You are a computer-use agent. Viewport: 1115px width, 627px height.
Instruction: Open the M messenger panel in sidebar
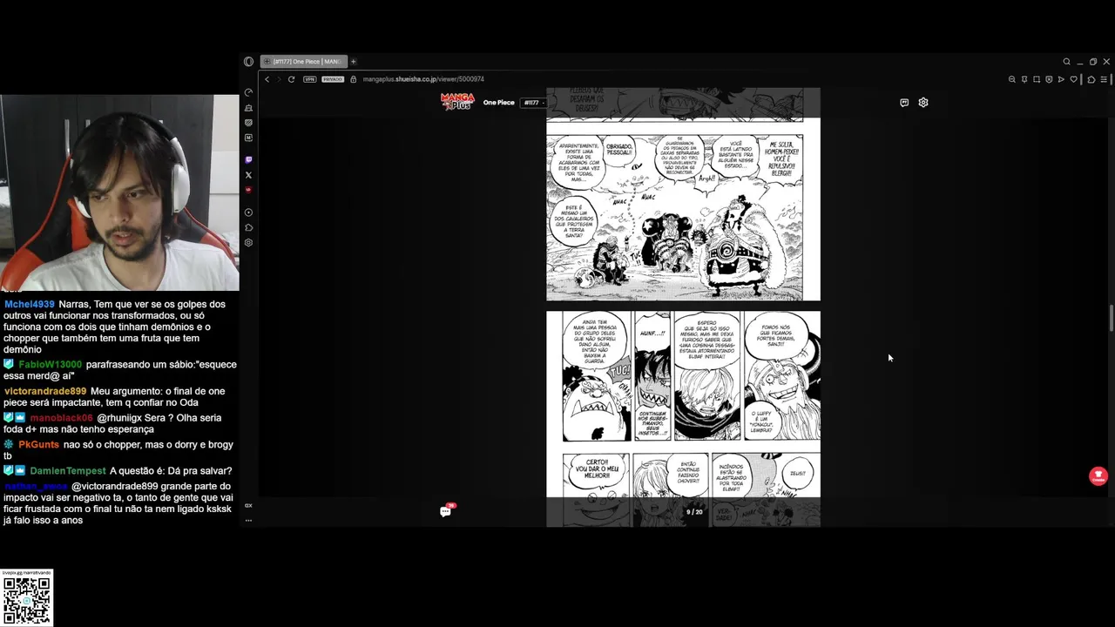click(248, 138)
